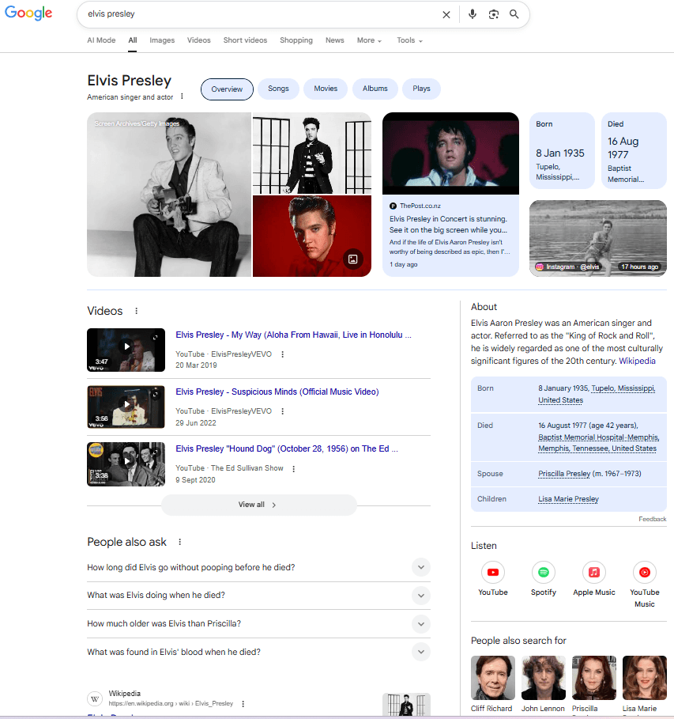
Task: Open the Born 8 Jan 1935 card
Action: (x=563, y=150)
